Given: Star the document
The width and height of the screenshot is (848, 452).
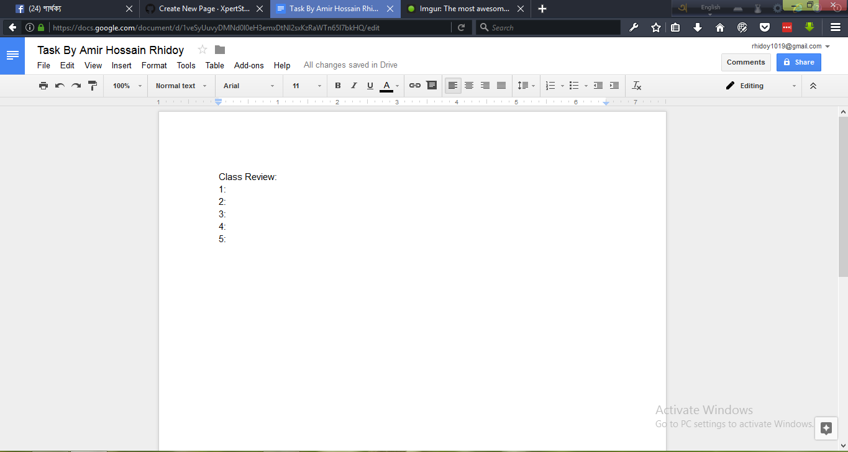Looking at the screenshot, I should tap(202, 50).
